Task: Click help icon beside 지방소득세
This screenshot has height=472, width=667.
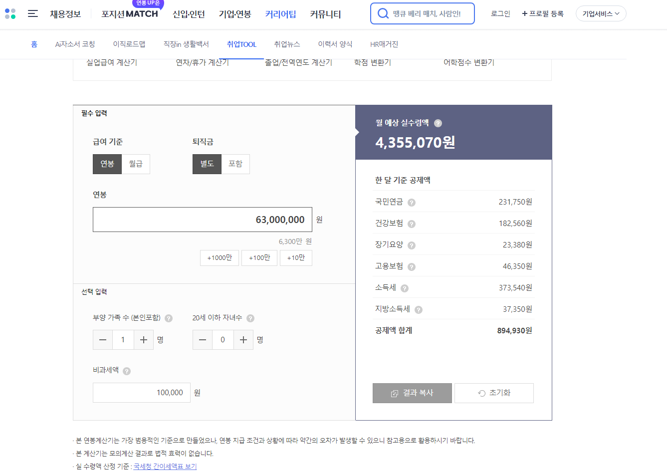Action: coord(419,310)
